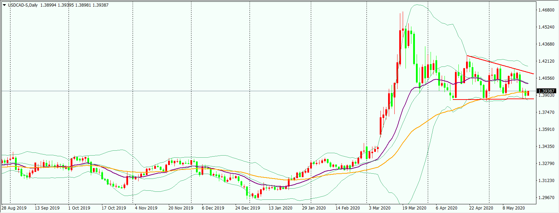
Task: Select the high value 1.39395 in header
Action: click(x=65, y=5)
